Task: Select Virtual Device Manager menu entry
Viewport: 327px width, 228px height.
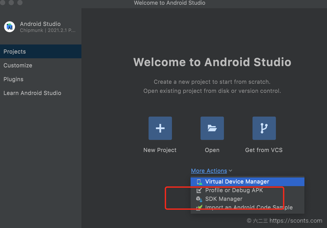Action: (x=247, y=182)
